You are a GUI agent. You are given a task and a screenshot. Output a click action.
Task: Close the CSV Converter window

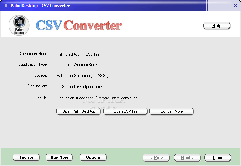coord(235,6)
